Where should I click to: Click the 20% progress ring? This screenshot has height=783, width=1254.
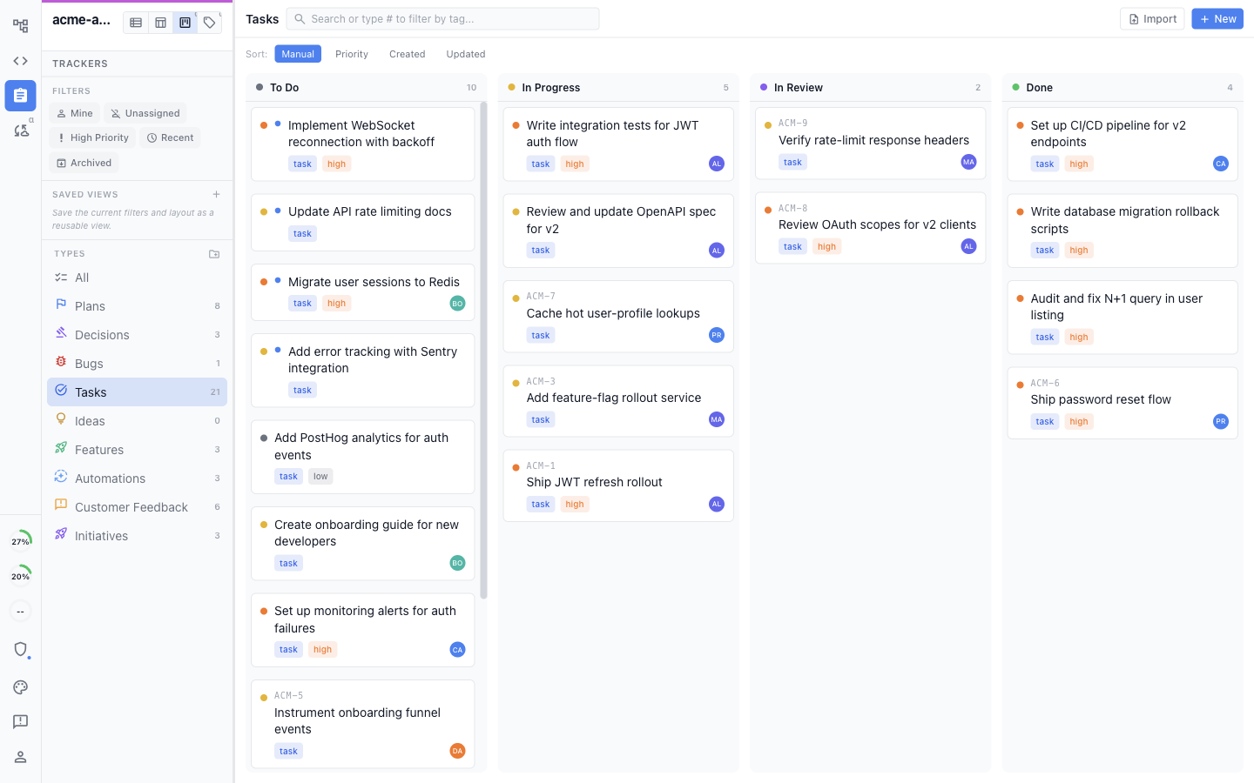(20, 576)
